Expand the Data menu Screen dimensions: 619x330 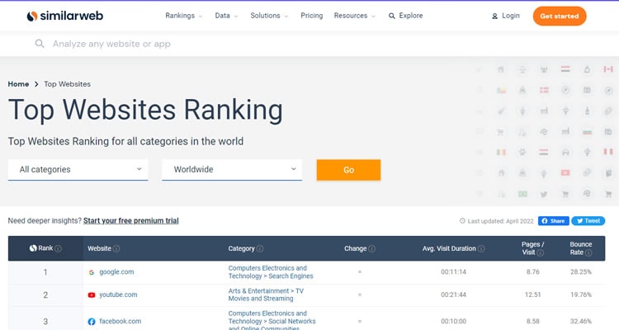point(226,16)
